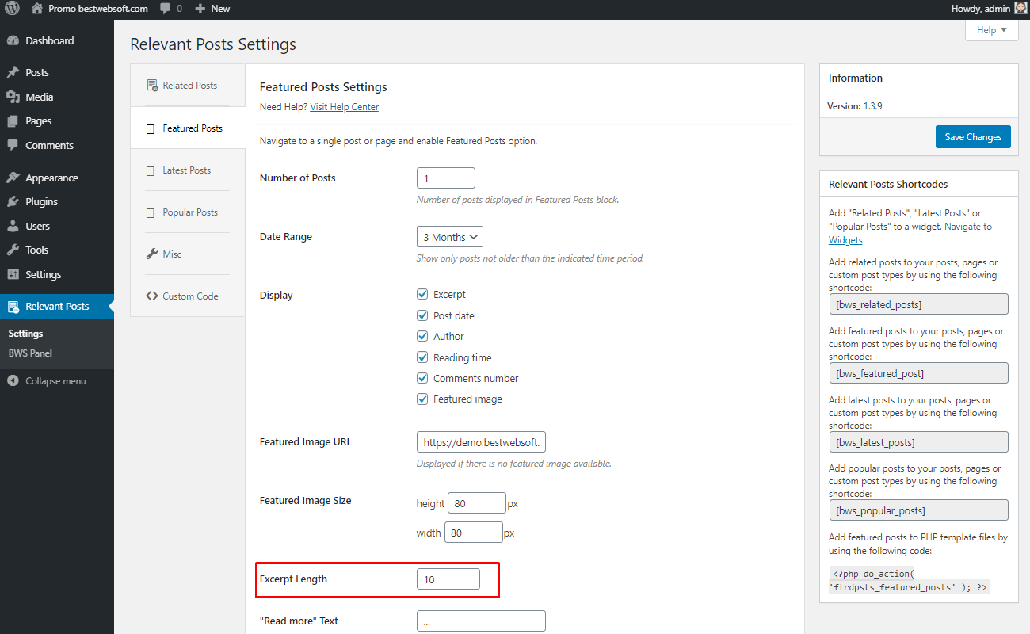Click the Users person icon

[x=13, y=226]
